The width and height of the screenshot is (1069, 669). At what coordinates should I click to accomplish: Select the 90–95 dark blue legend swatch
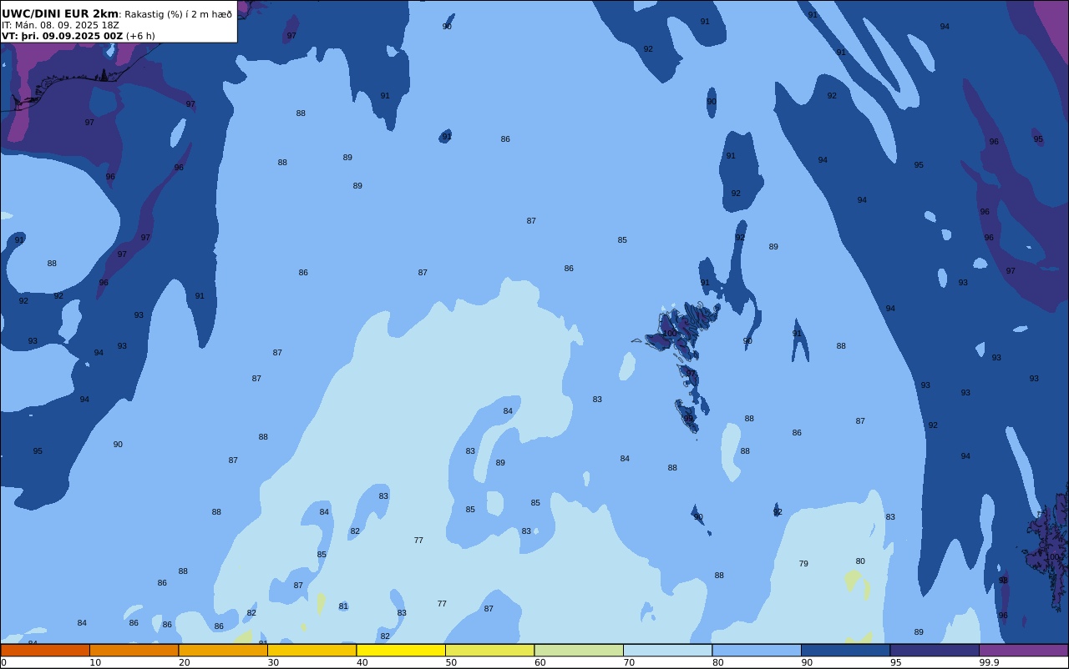point(846,650)
